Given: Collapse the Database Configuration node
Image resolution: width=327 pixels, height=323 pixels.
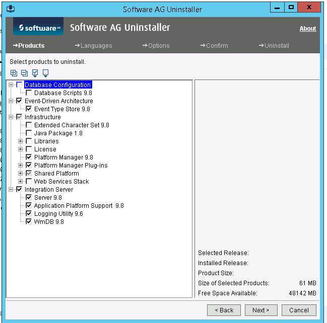Looking at the screenshot, I should point(11,85).
